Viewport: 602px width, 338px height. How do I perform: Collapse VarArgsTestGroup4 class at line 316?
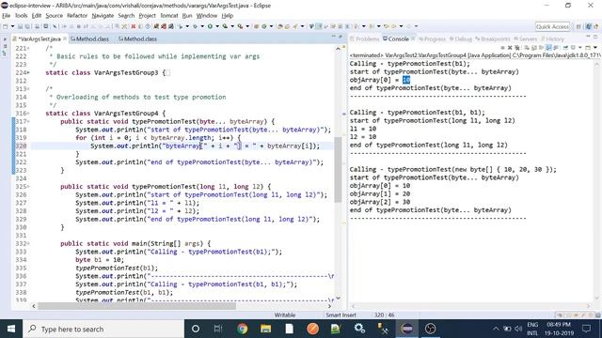click(x=28, y=114)
